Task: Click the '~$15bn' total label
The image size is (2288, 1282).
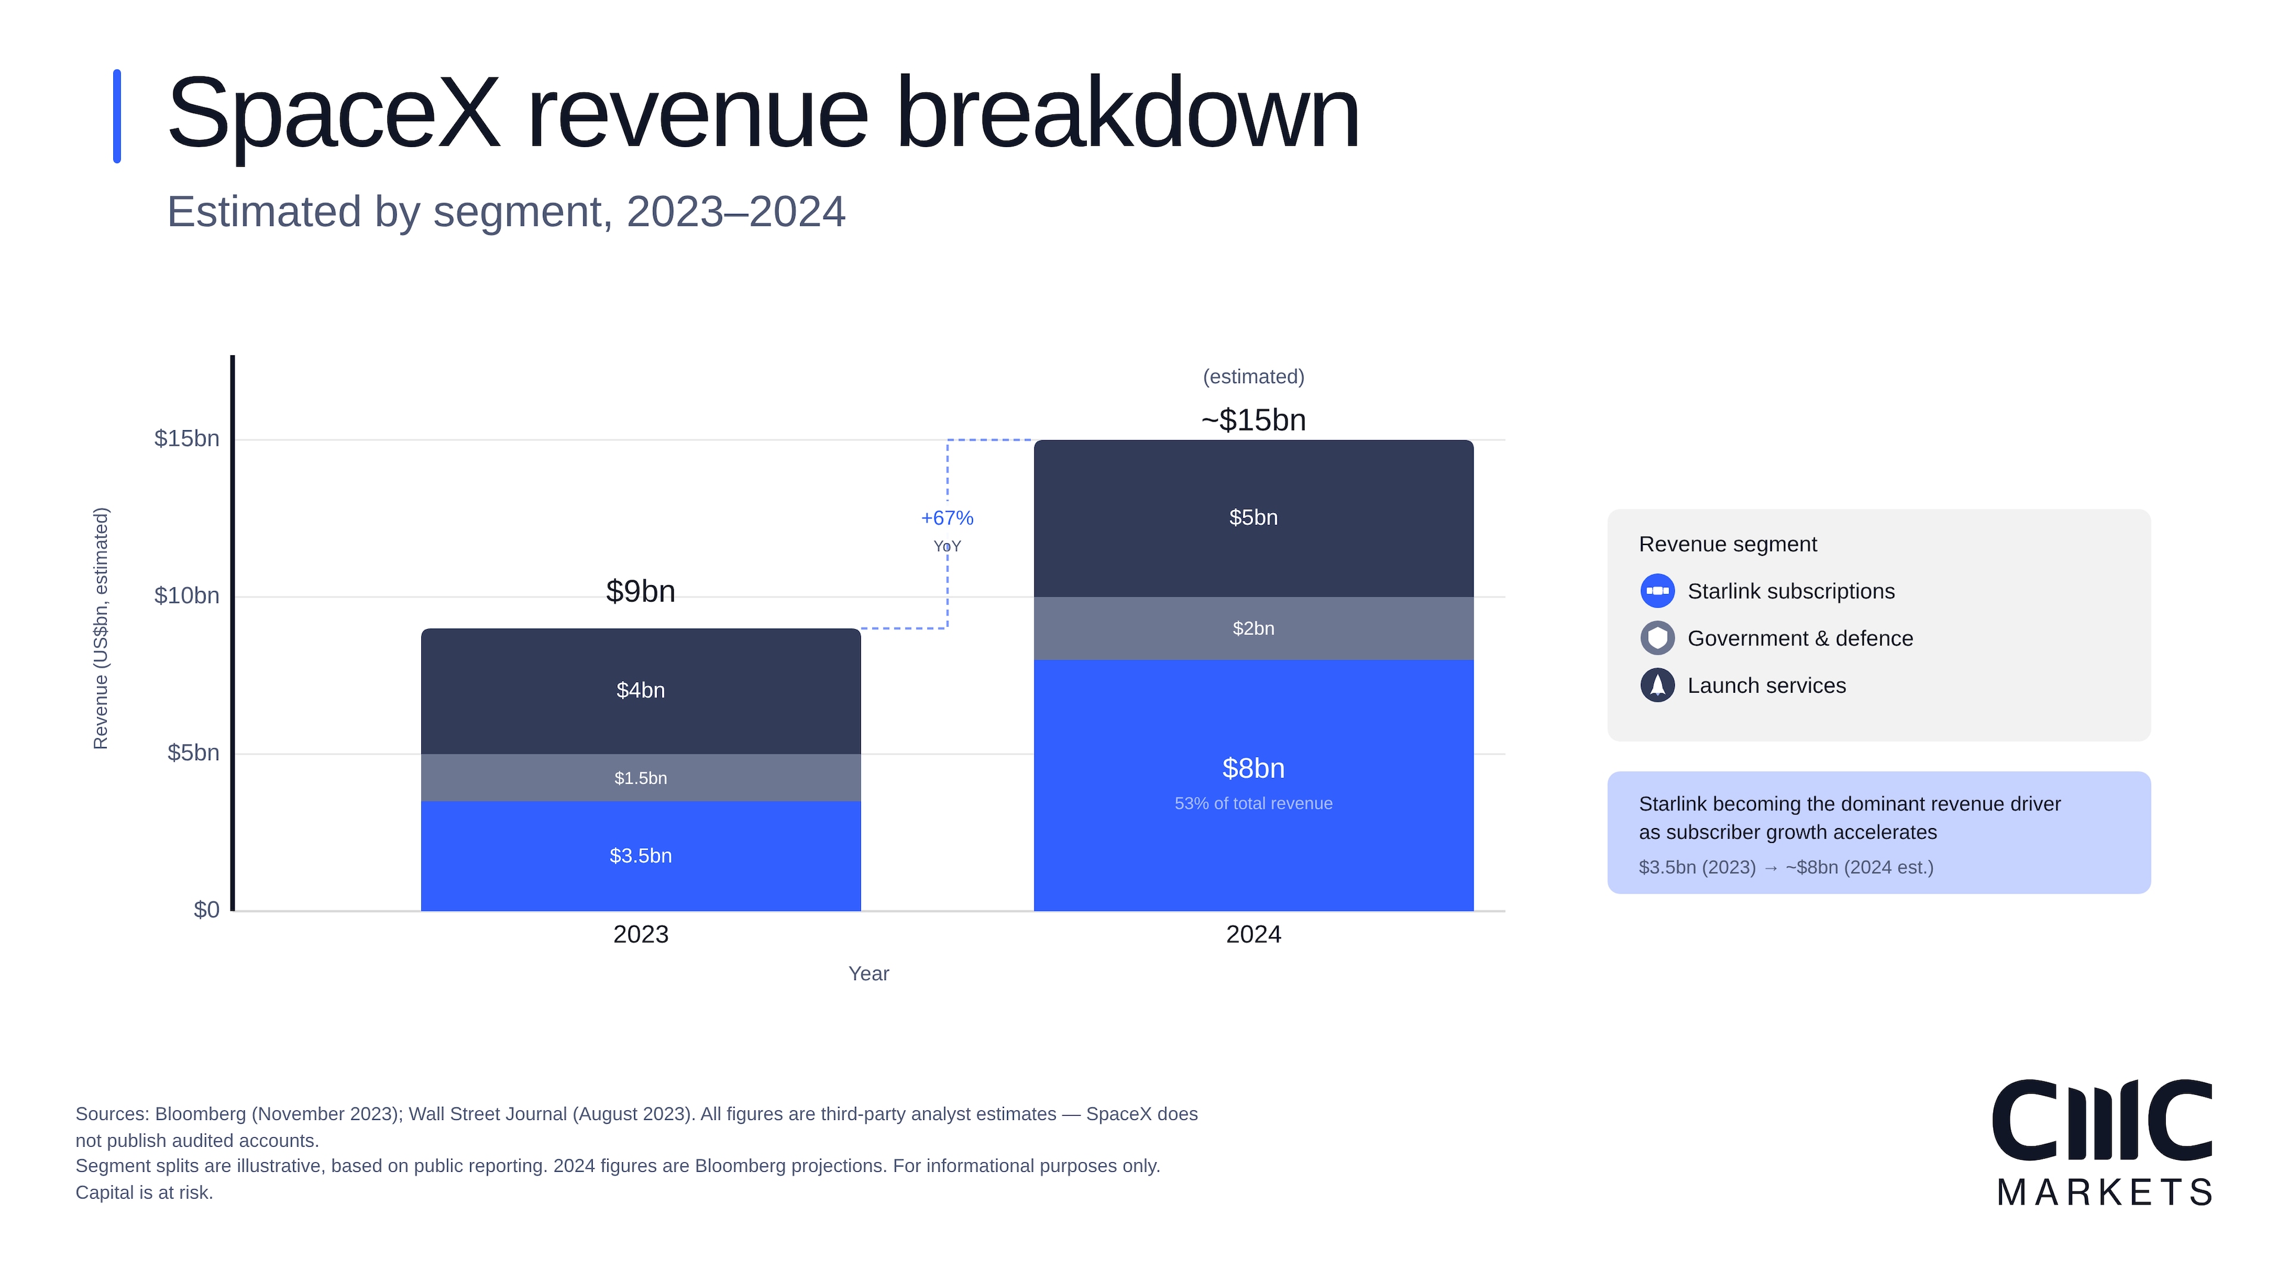Action: click(1253, 420)
